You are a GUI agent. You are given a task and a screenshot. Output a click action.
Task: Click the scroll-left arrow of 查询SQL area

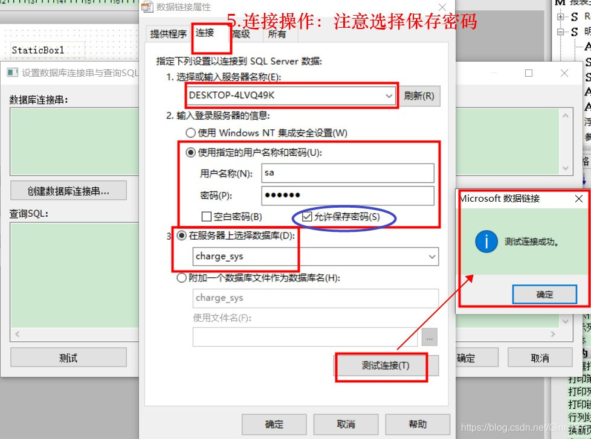[x=18, y=334]
